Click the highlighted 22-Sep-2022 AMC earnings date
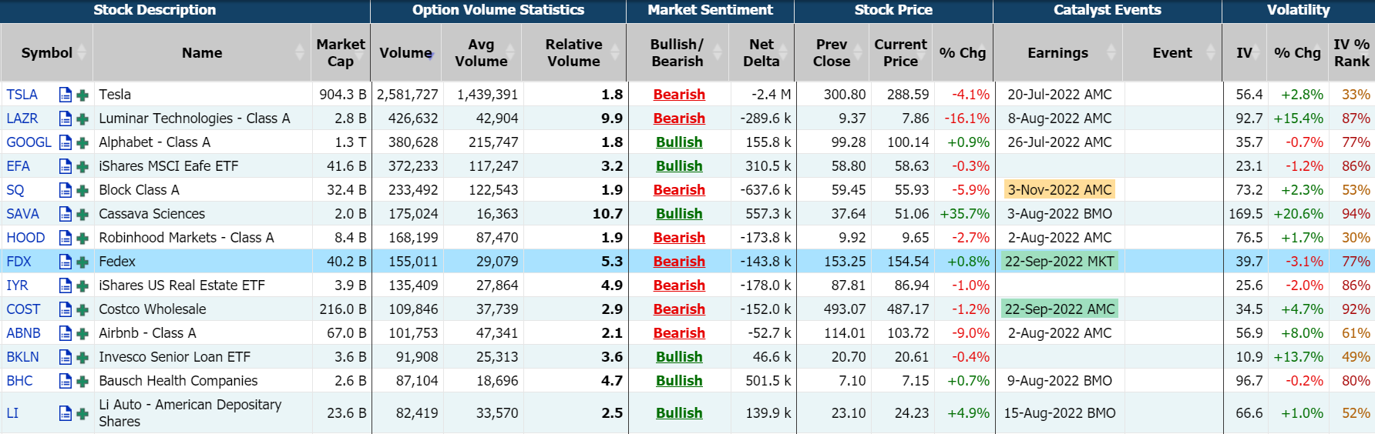The height and width of the screenshot is (434, 1375). click(x=1059, y=309)
